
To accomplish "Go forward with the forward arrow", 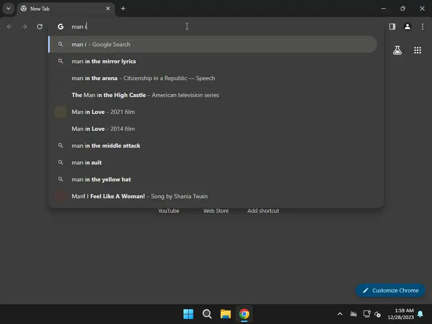I will click(x=24, y=27).
